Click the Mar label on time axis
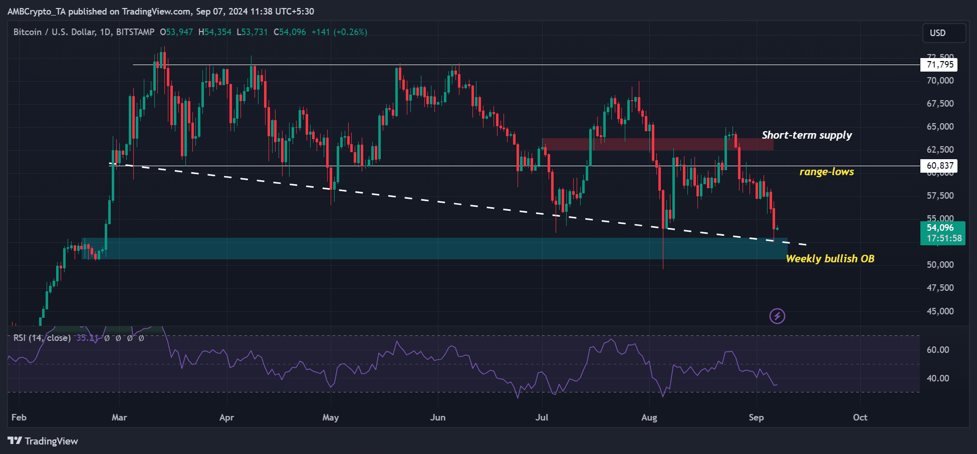 (119, 417)
